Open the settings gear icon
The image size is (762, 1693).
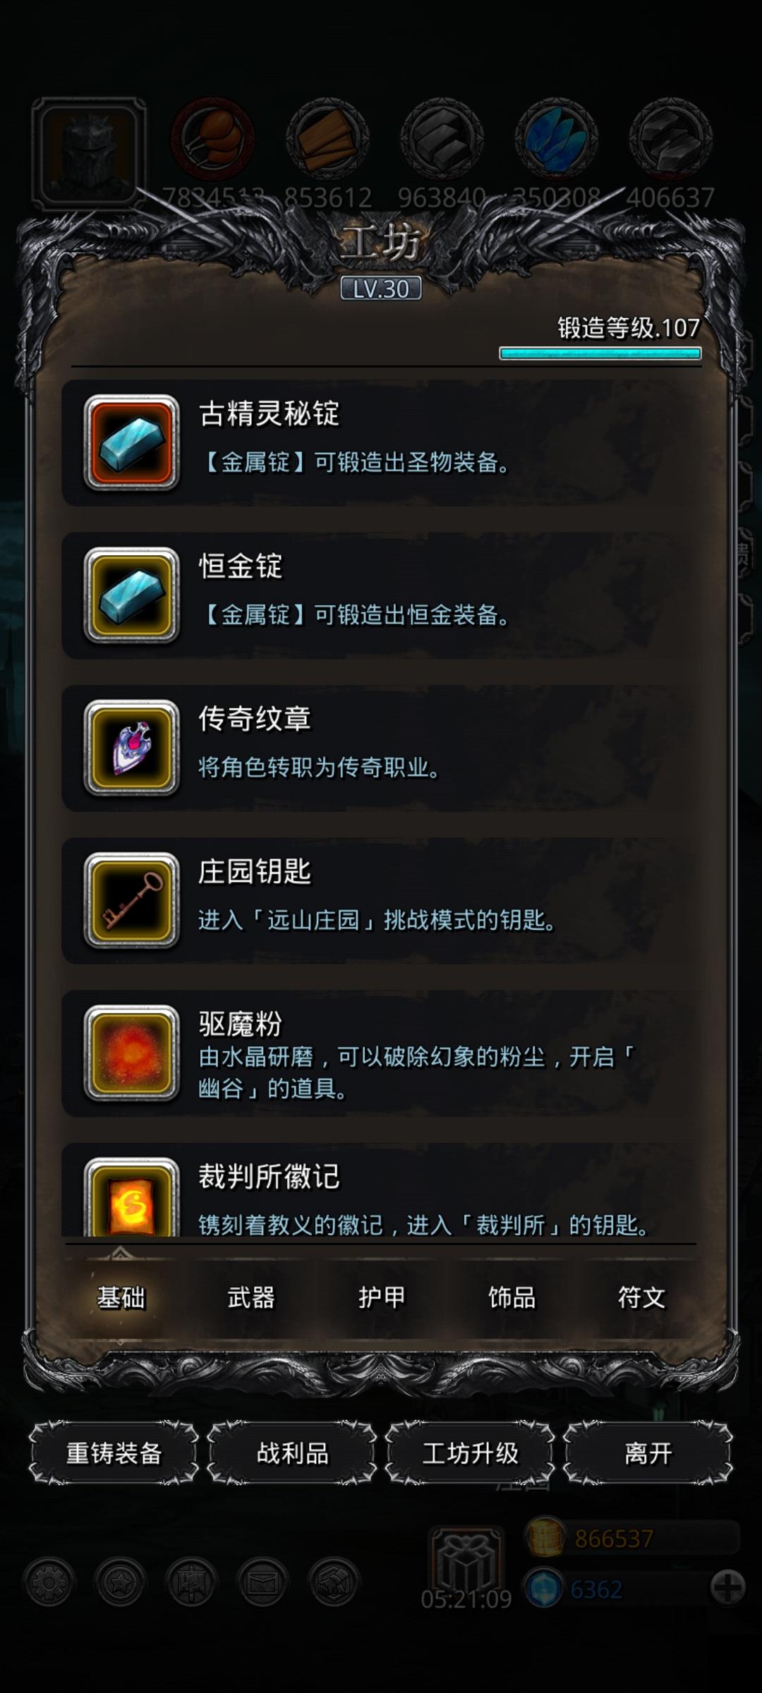[x=49, y=1582]
